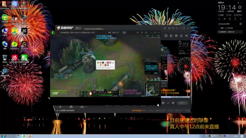Screen dimensions: 246x138
Task: Open the Recycle Bin desktop icon
Action: tap(5, 58)
